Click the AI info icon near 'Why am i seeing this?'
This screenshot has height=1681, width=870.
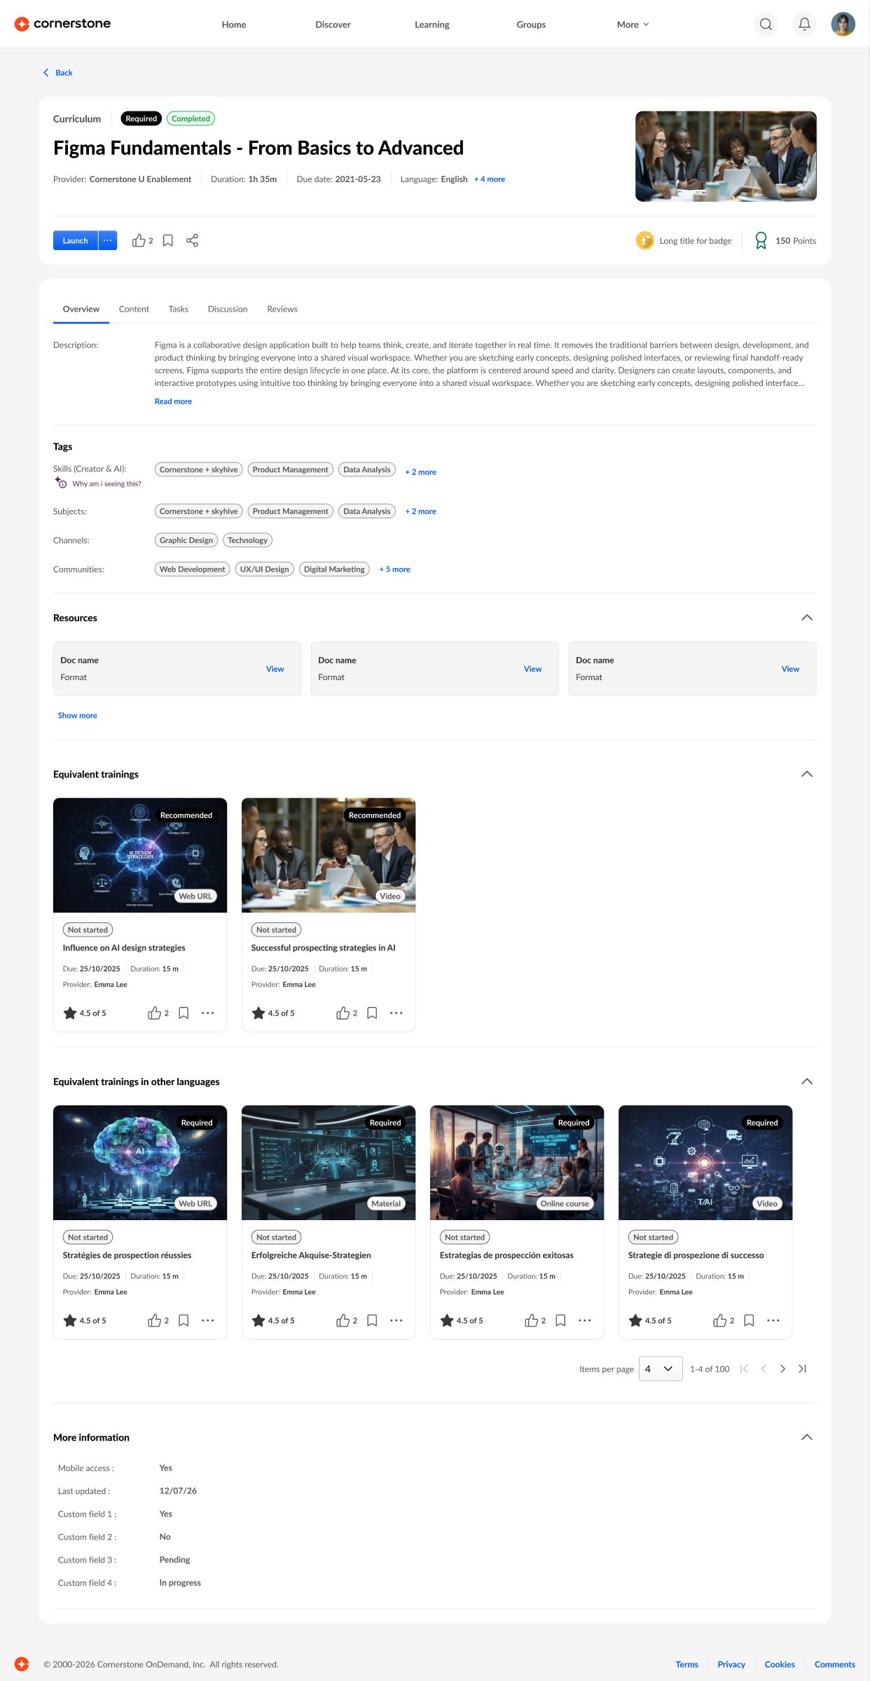(x=60, y=483)
